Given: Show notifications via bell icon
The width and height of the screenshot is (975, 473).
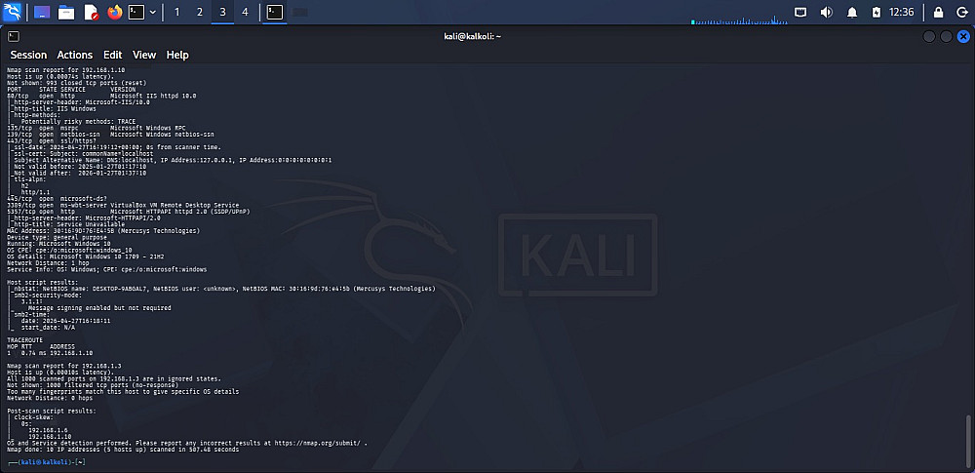Looking at the screenshot, I should 852,12.
